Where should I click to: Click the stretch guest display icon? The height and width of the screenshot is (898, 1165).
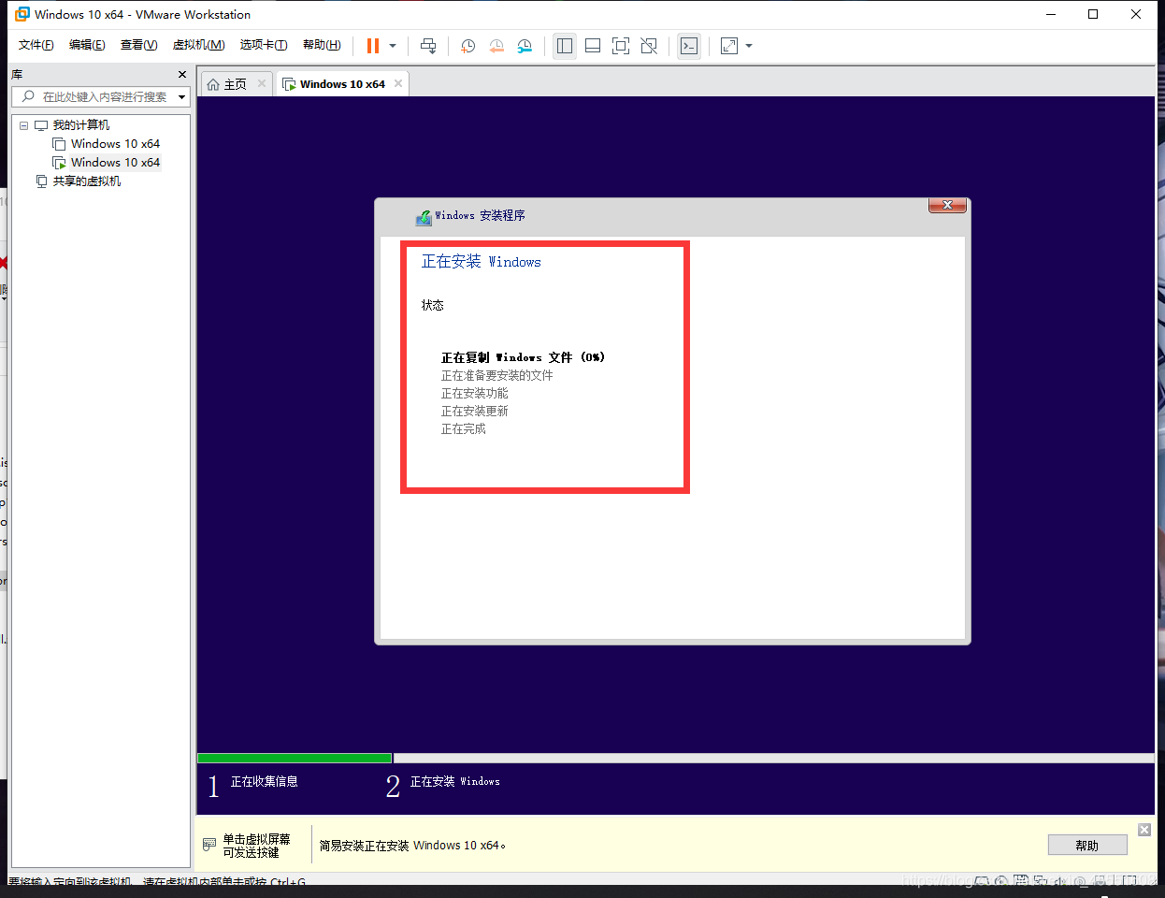tap(729, 46)
